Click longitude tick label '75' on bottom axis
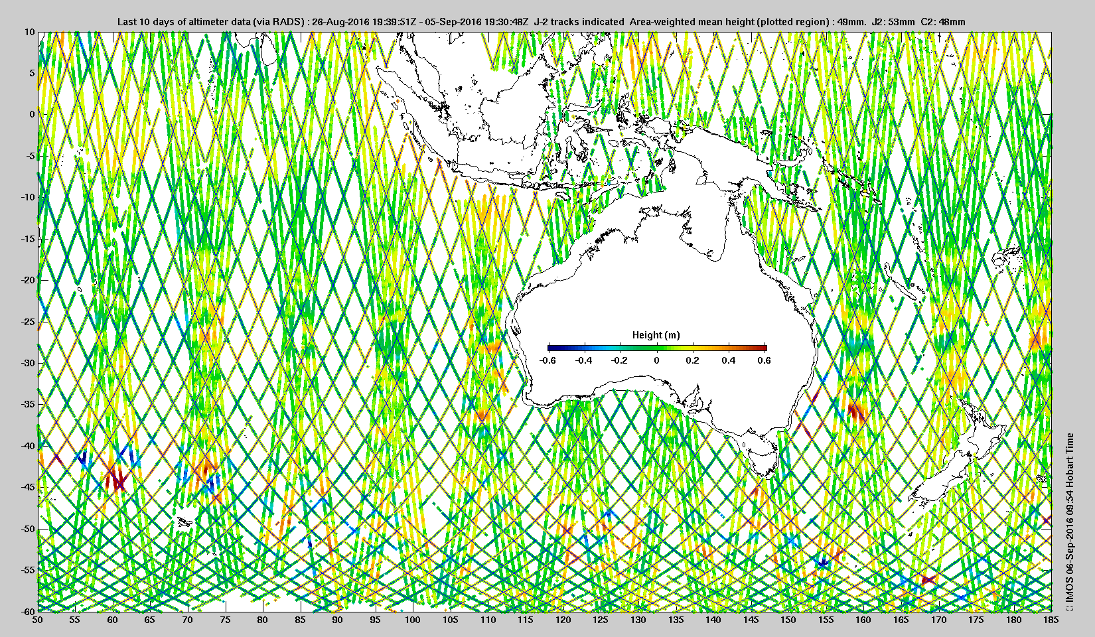The height and width of the screenshot is (637, 1095). [x=226, y=620]
